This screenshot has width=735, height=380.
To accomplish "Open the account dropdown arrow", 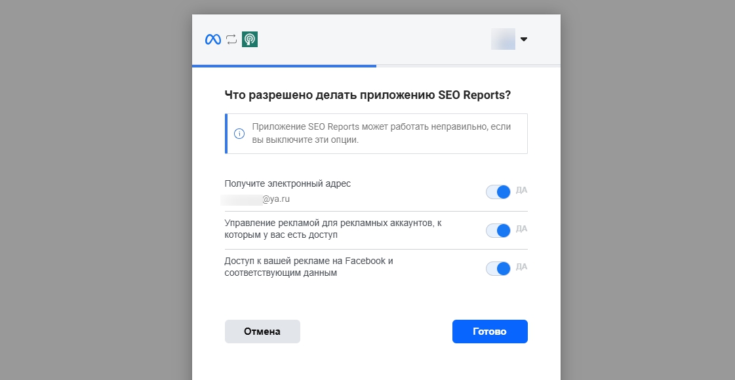I will click(x=524, y=39).
